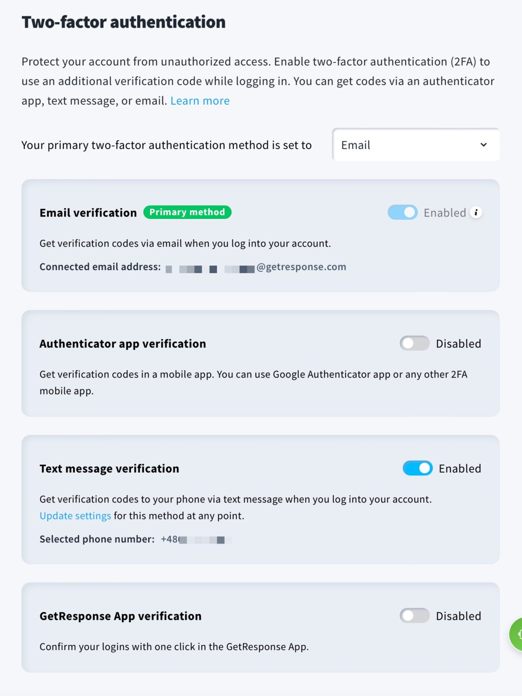Screen dimensions: 522x696
Task: Enable Authenticator app verification
Action: click(414, 343)
